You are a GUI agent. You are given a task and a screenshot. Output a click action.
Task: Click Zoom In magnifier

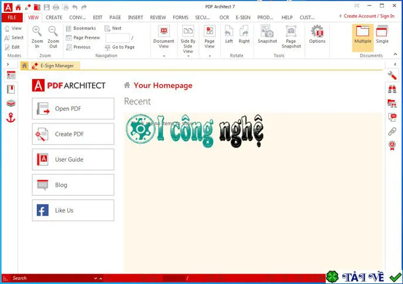tap(37, 37)
